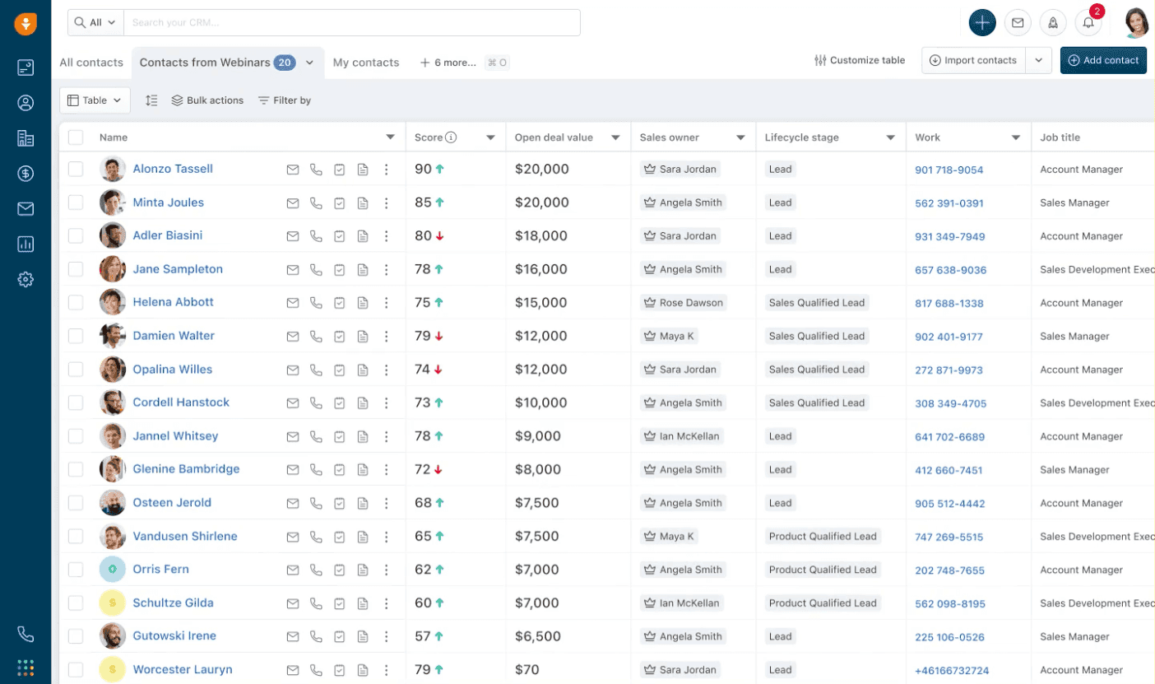Open Sales owner column dropdown

(741, 137)
